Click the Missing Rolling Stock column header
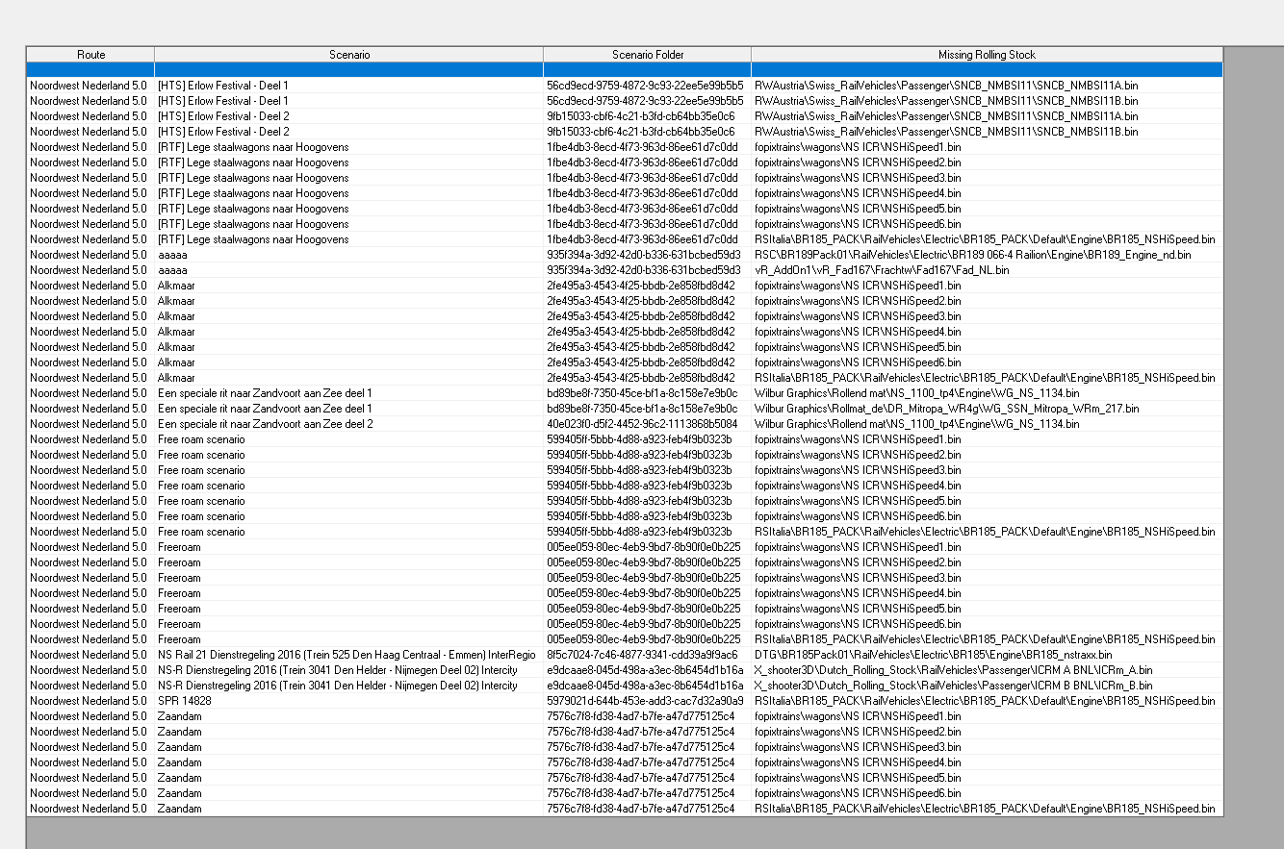The width and height of the screenshot is (1284, 849). pyautogui.click(x=987, y=55)
